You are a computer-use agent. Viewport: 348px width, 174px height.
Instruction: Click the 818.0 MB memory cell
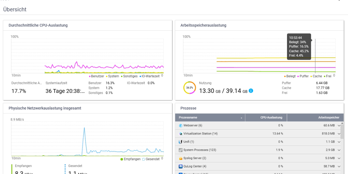click(x=328, y=134)
